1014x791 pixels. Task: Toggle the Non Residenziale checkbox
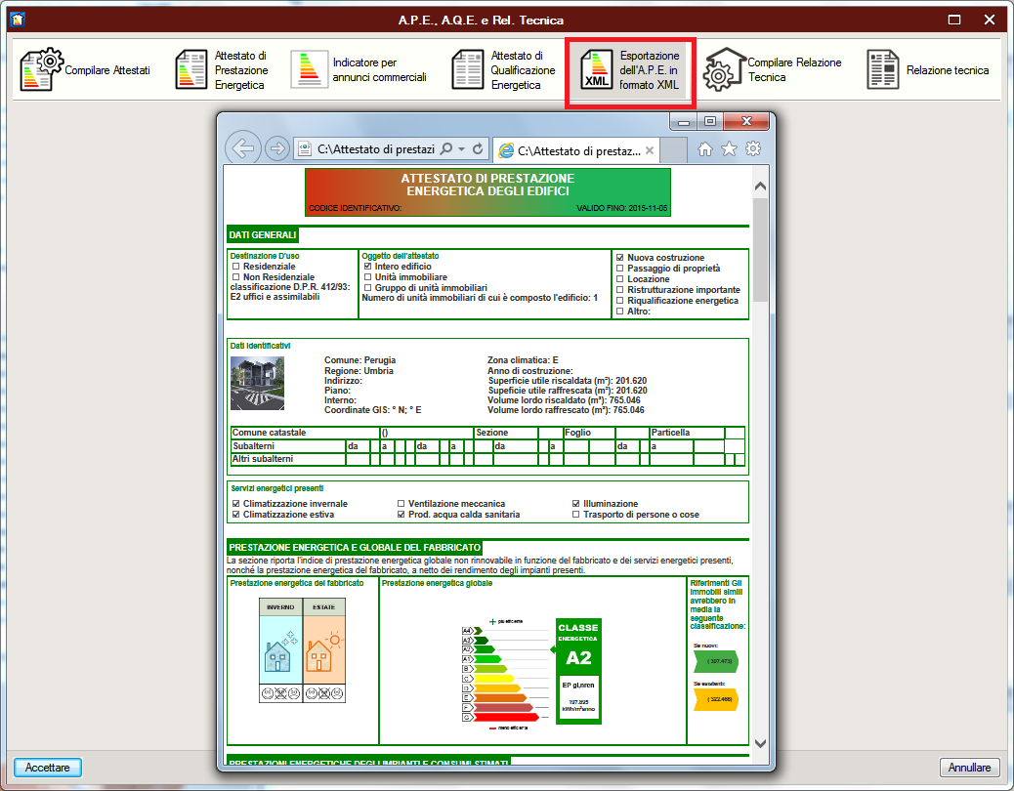click(x=236, y=276)
